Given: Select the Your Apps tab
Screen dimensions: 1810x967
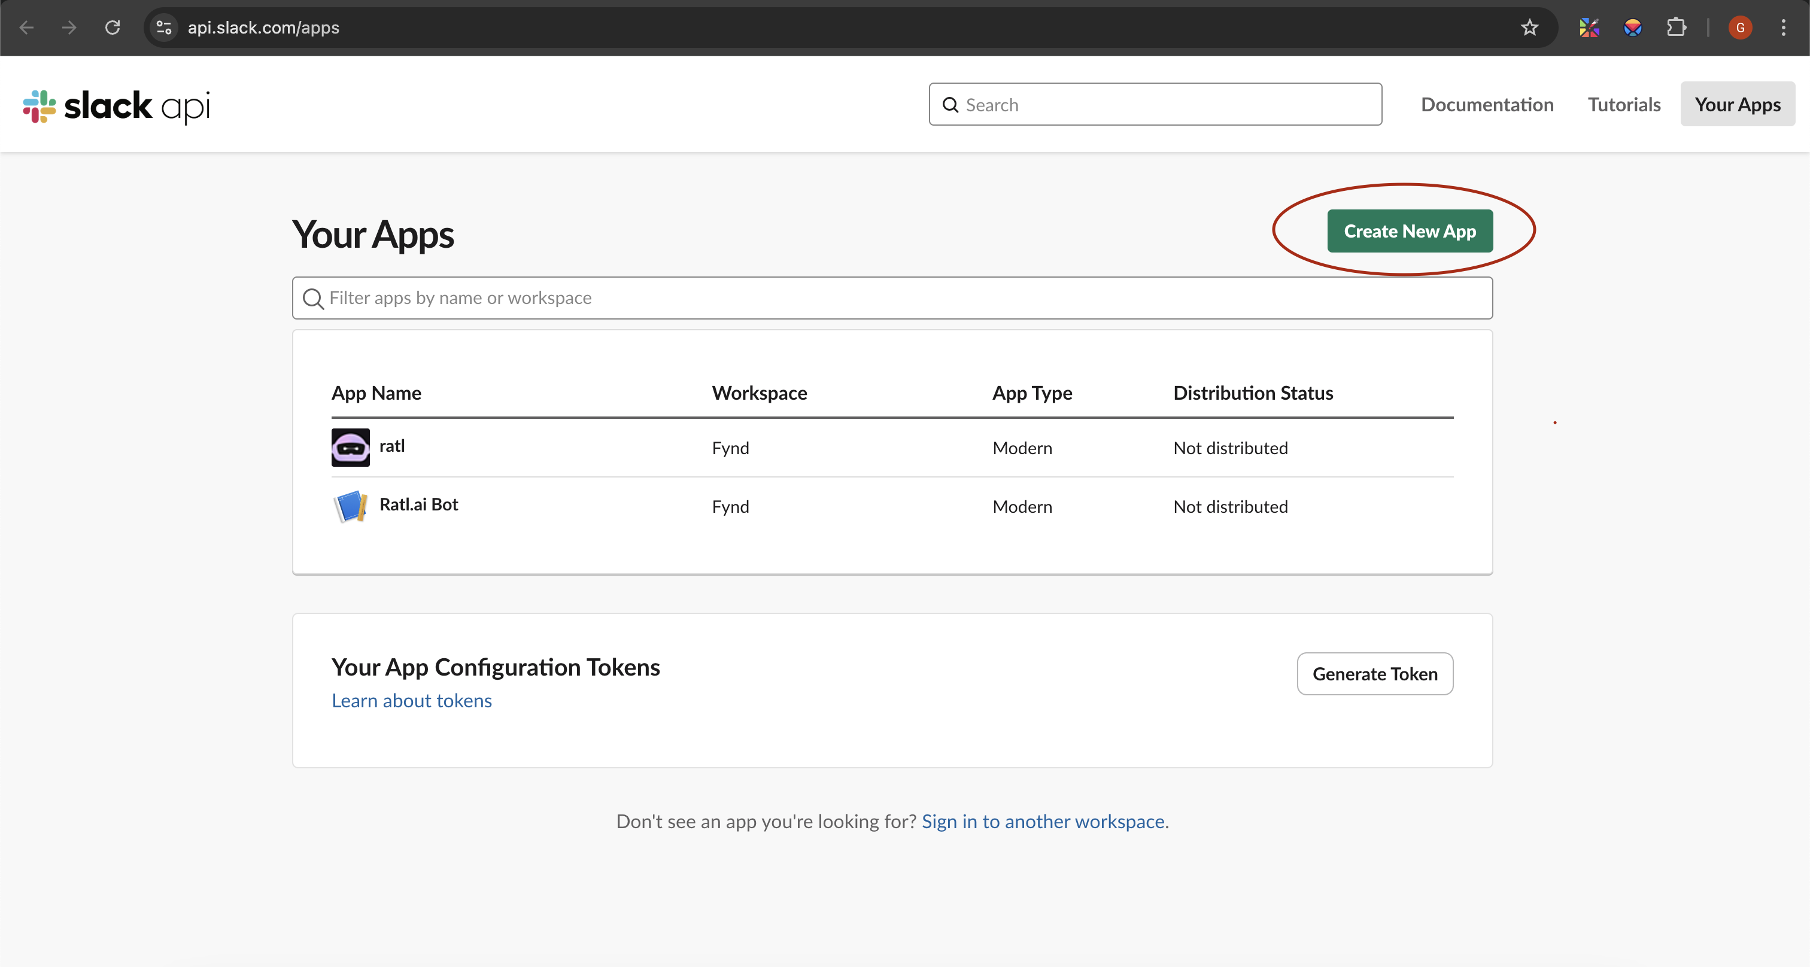Looking at the screenshot, I should (x=1737, y=105).
